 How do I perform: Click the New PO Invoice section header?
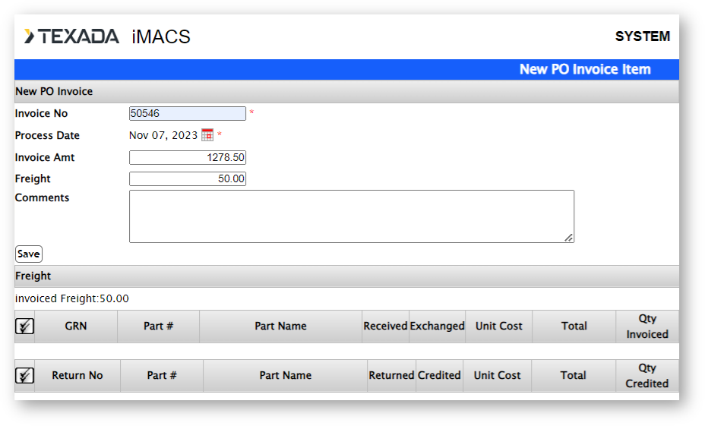pyautogui.click(x=346, y=92)
